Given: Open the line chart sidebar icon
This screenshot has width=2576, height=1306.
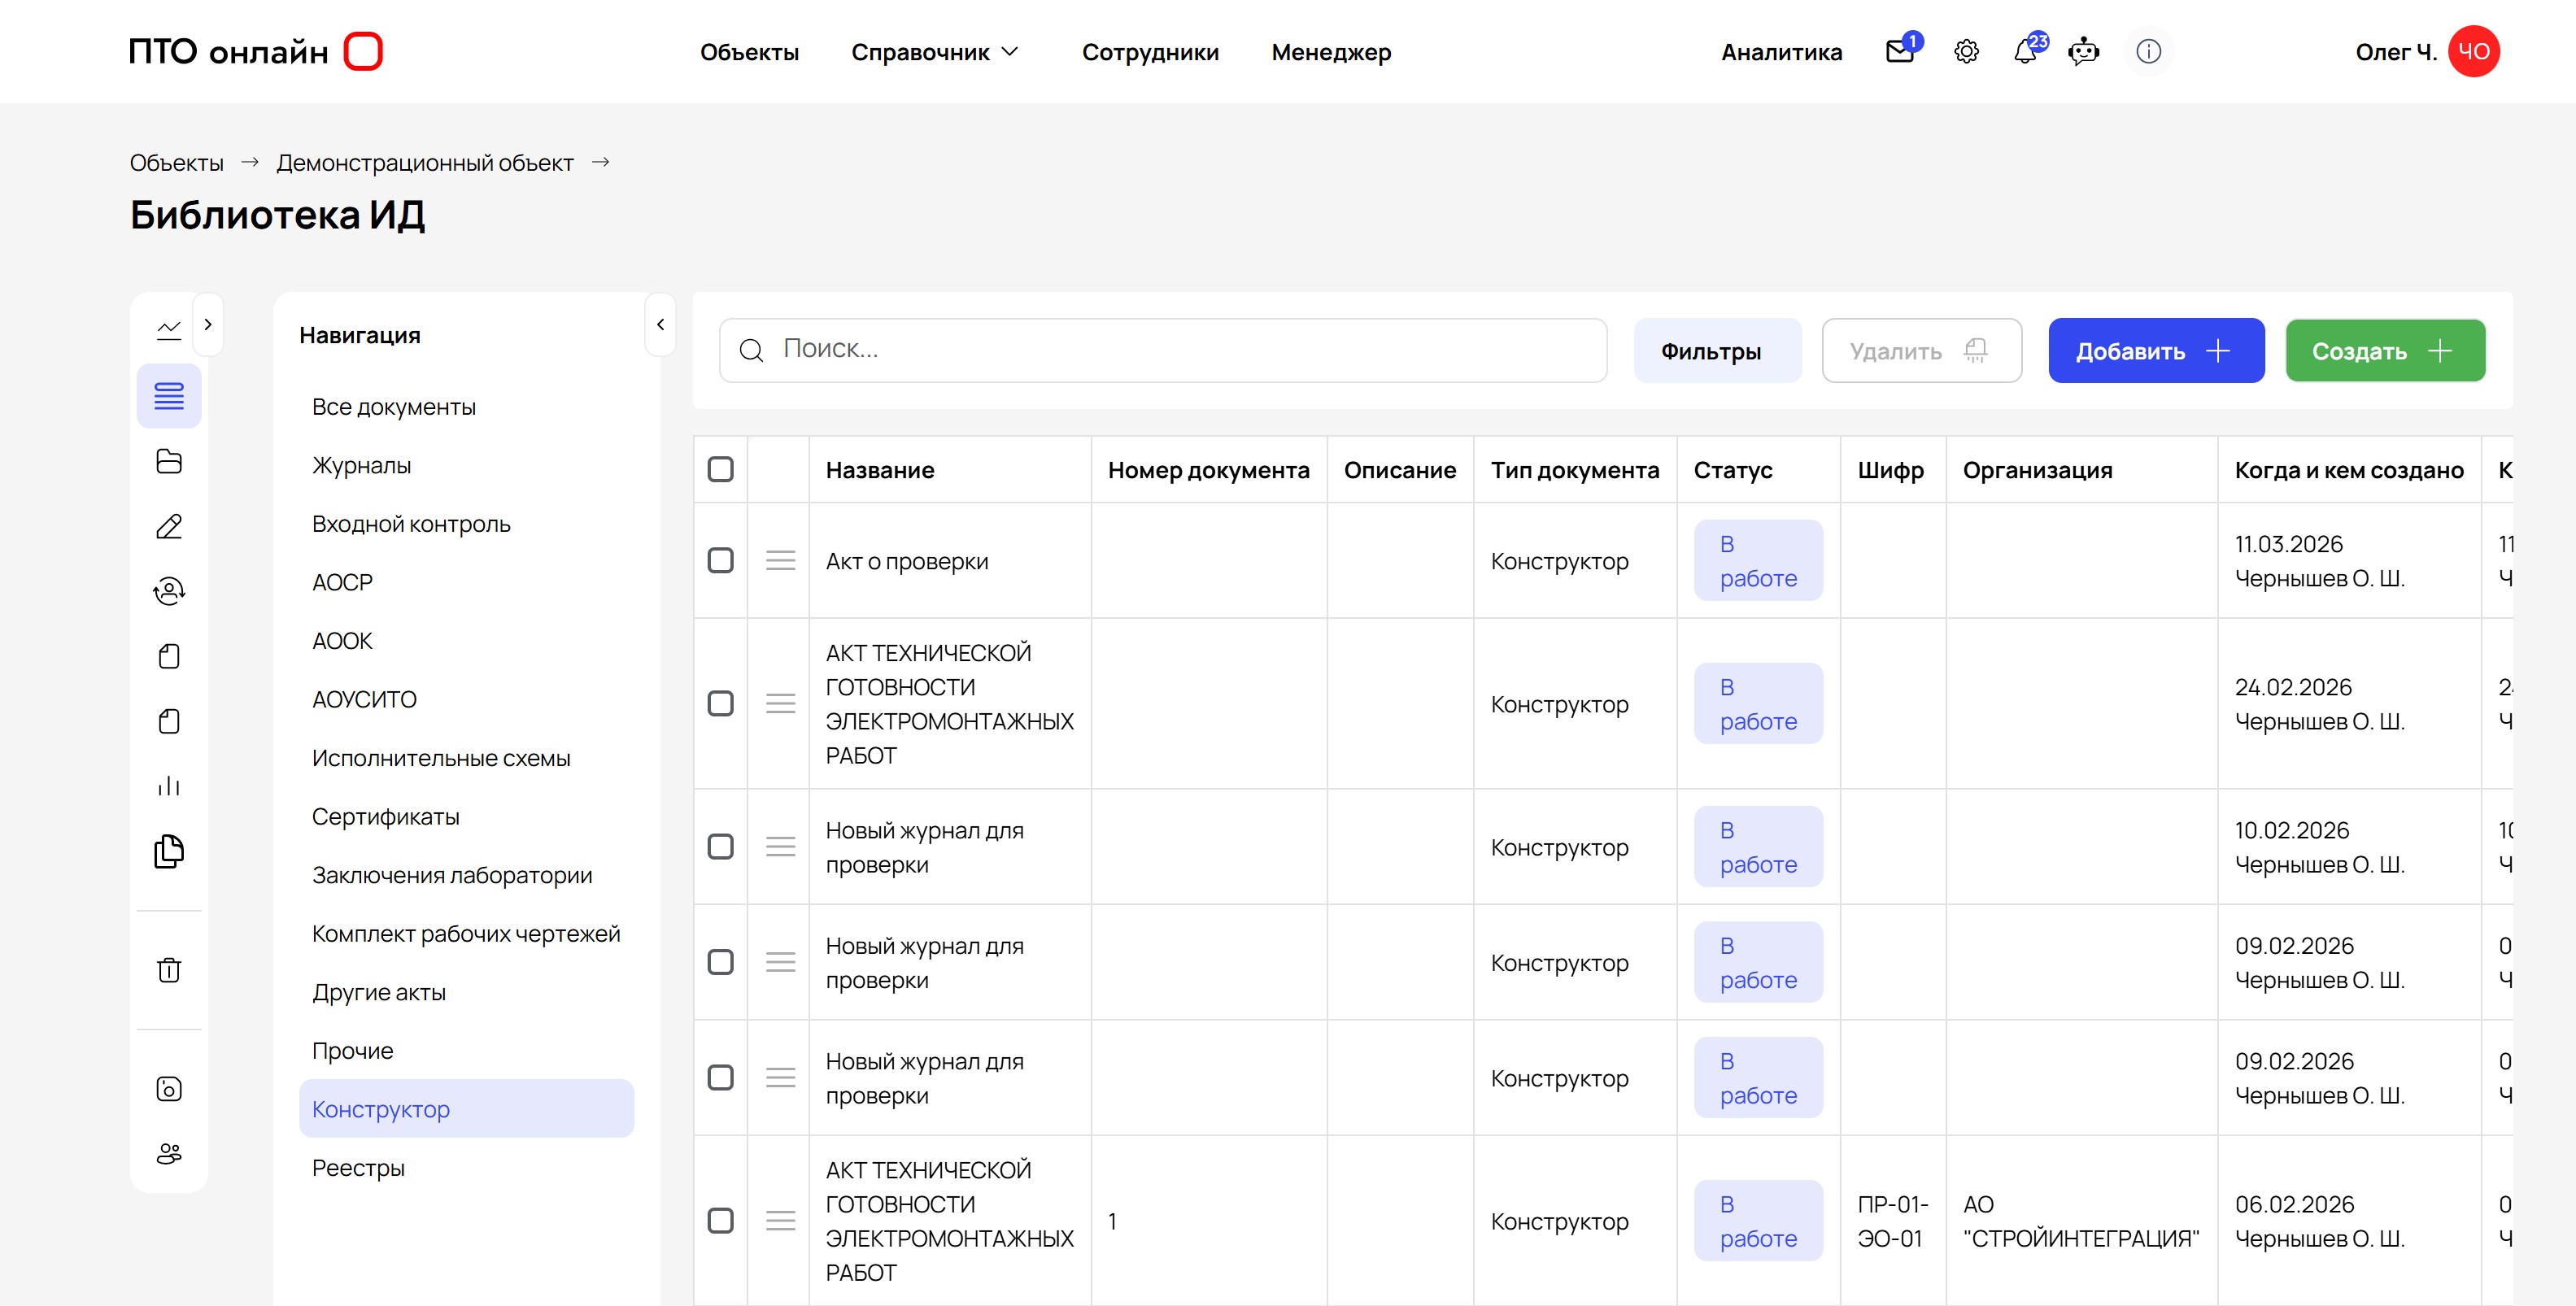Looking at the screenshot, I should pyautogui.click(x=169, y=329).
